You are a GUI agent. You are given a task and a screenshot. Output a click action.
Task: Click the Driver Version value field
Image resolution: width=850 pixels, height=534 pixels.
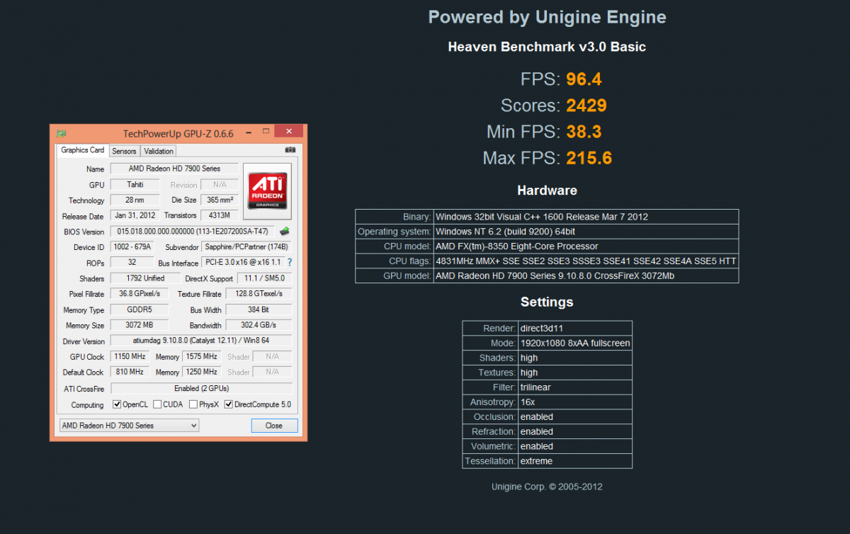click(201, 341)
